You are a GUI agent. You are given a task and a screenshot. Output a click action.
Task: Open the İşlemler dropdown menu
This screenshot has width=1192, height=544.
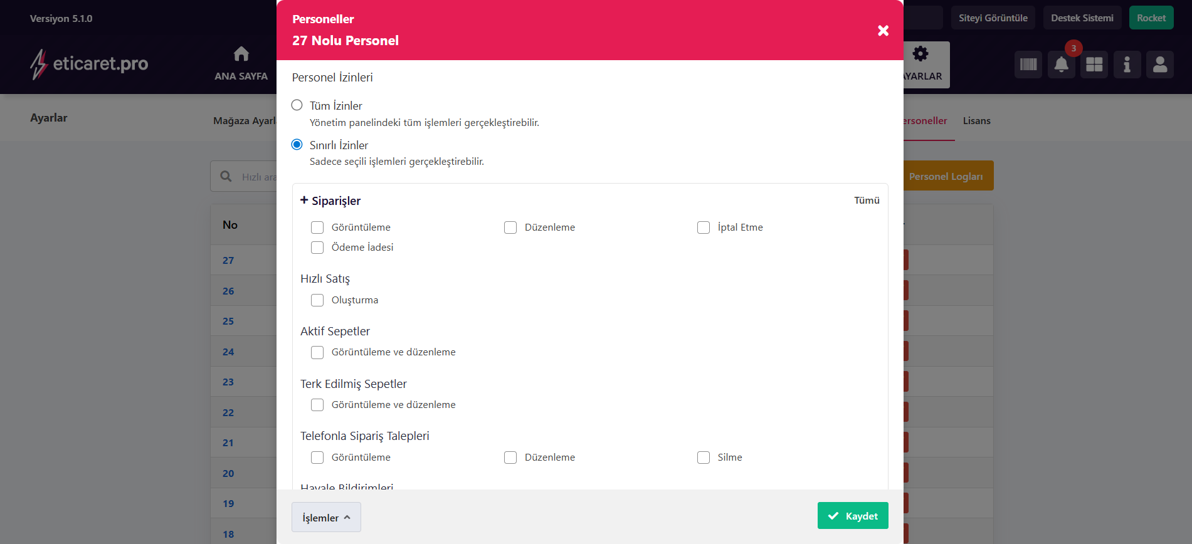(x=326, y=517)
